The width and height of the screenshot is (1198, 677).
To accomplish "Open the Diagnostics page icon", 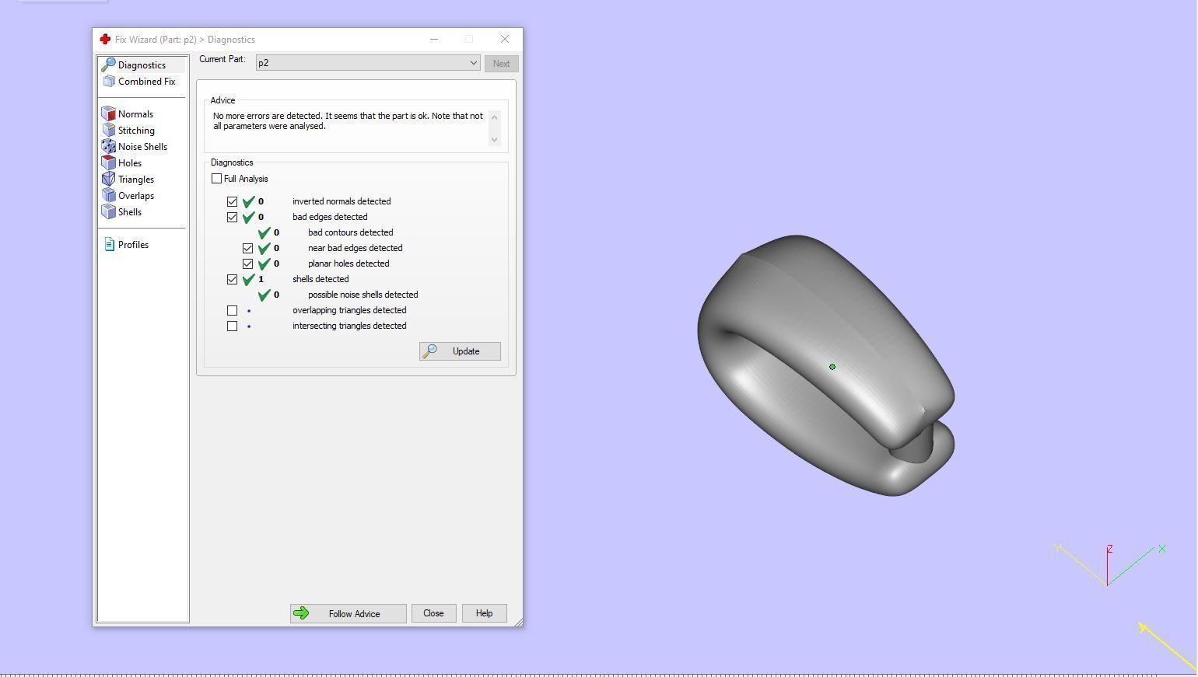I will (x=109, y=65).
